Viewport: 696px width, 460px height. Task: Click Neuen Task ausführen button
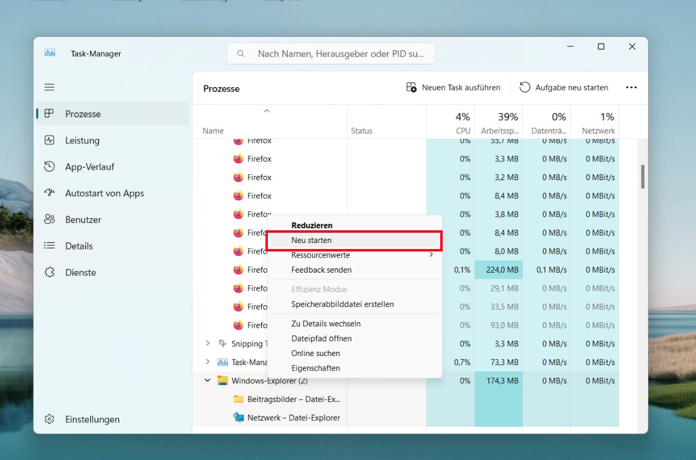tap(453, 88)
